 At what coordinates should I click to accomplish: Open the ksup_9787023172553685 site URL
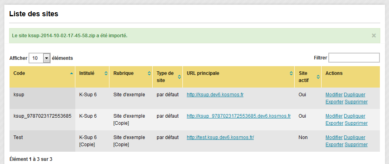click(239, 116)
